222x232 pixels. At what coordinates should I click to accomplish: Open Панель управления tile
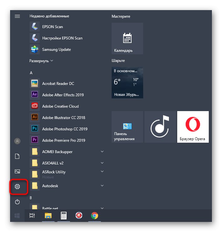pyautogui.click(x=127, y=127)
